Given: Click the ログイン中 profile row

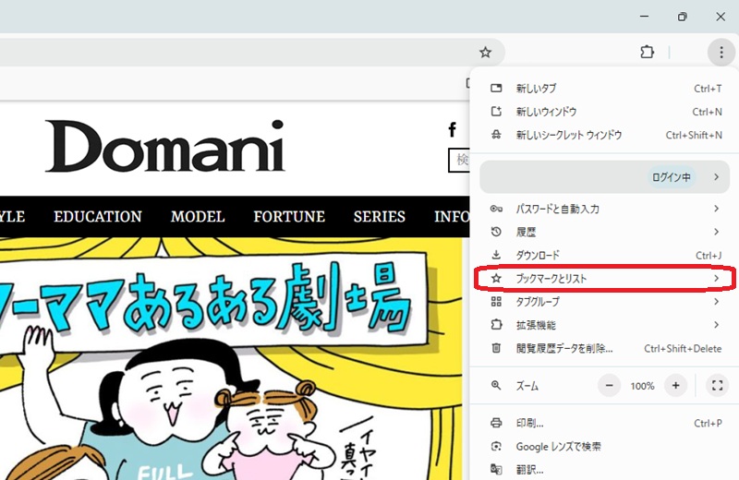Looking at the screenshot, I should [604, 177].
